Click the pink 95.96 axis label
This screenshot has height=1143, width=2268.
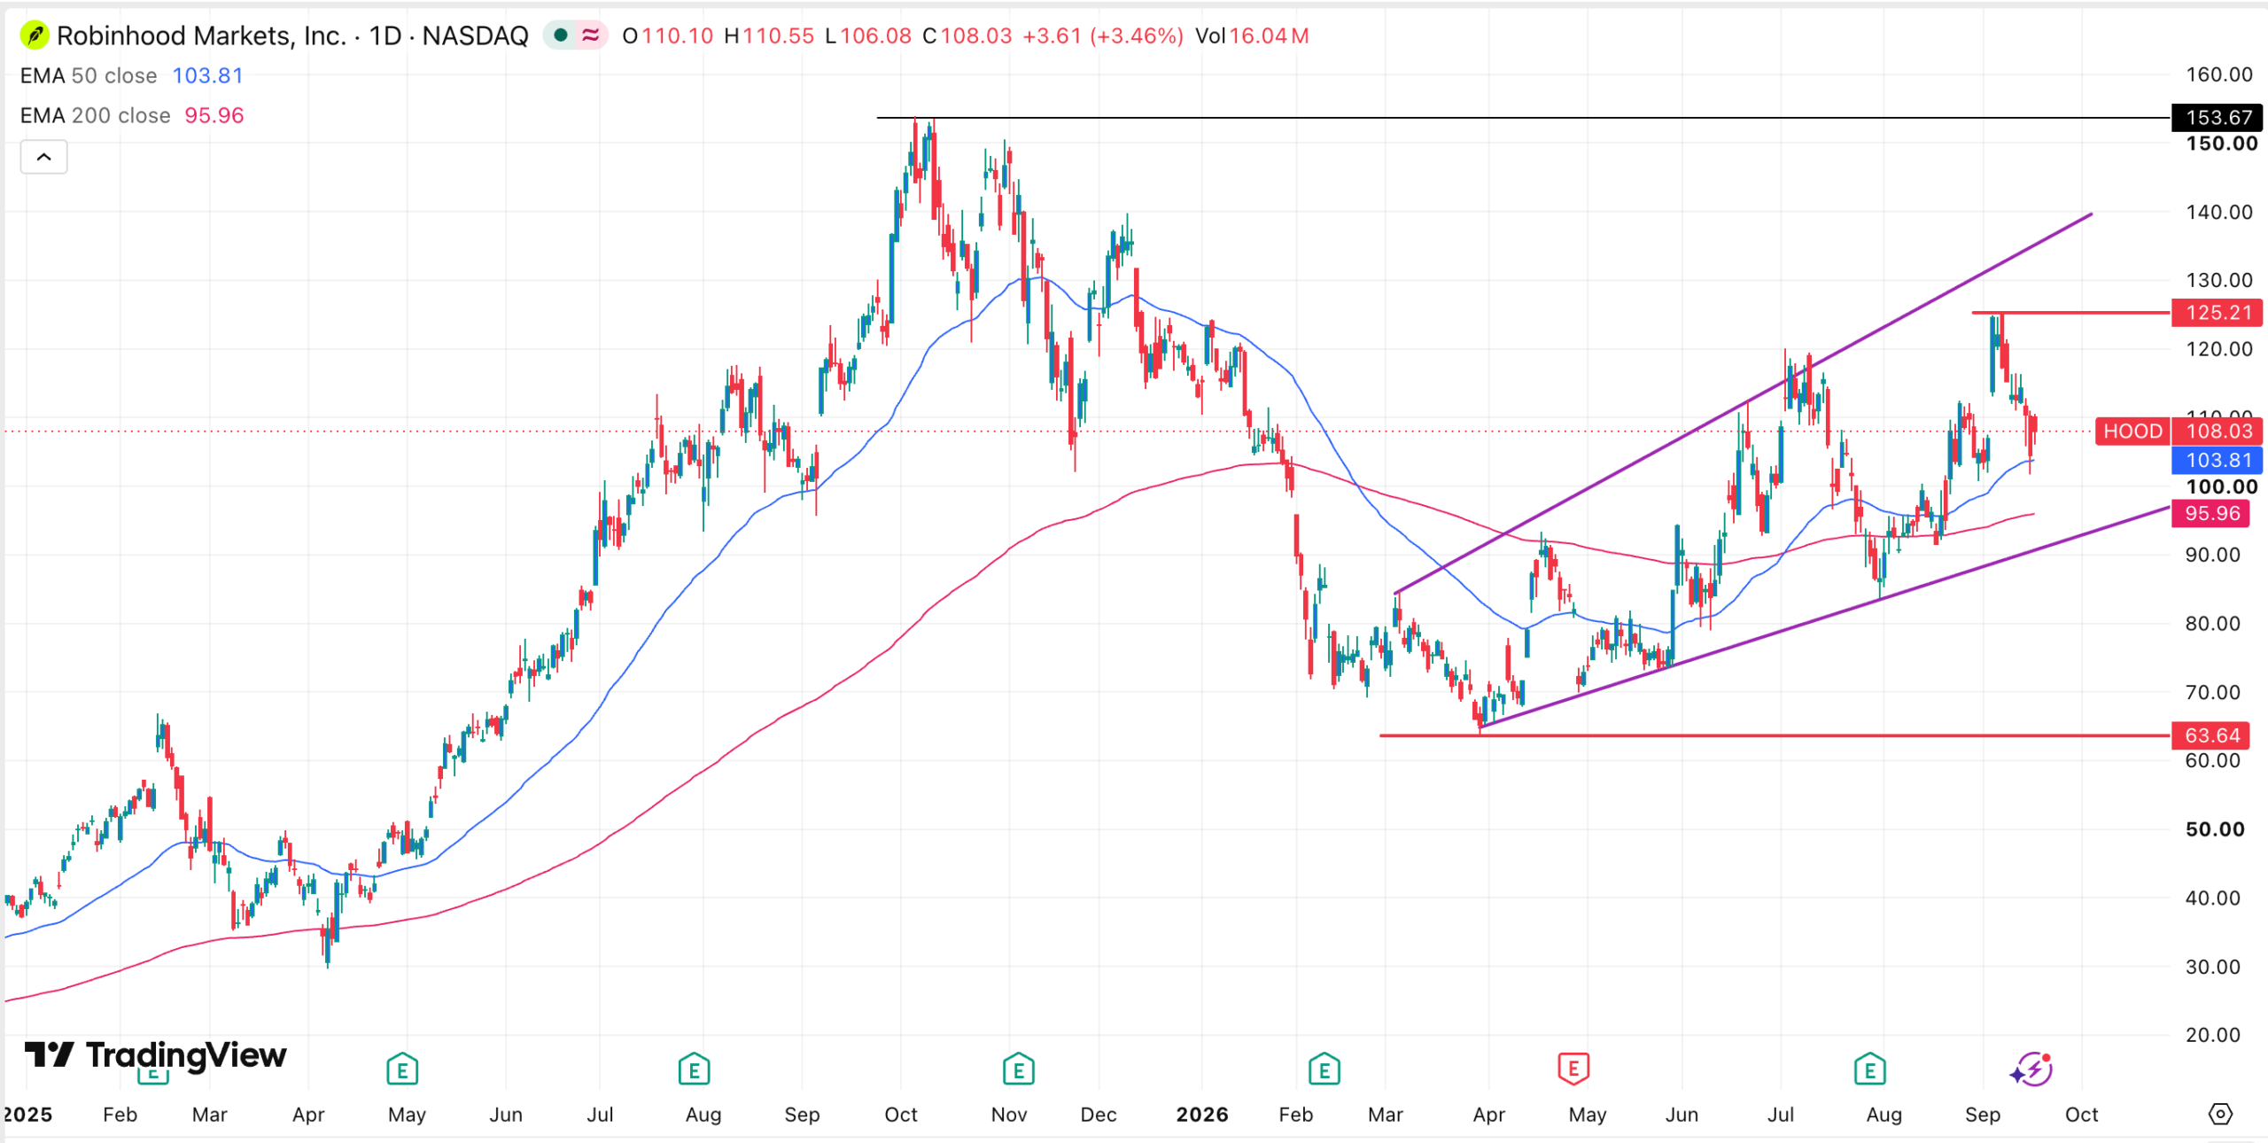[x=2211, y=513]
